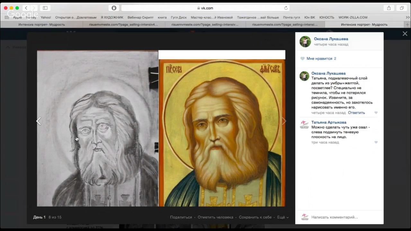Switch to the leftmost Интенсив портрет- Мудрость tab

tap(42, 24)
